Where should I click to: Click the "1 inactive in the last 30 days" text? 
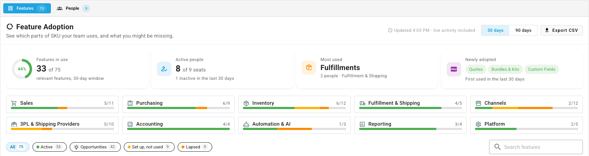[x=205, y=78]
